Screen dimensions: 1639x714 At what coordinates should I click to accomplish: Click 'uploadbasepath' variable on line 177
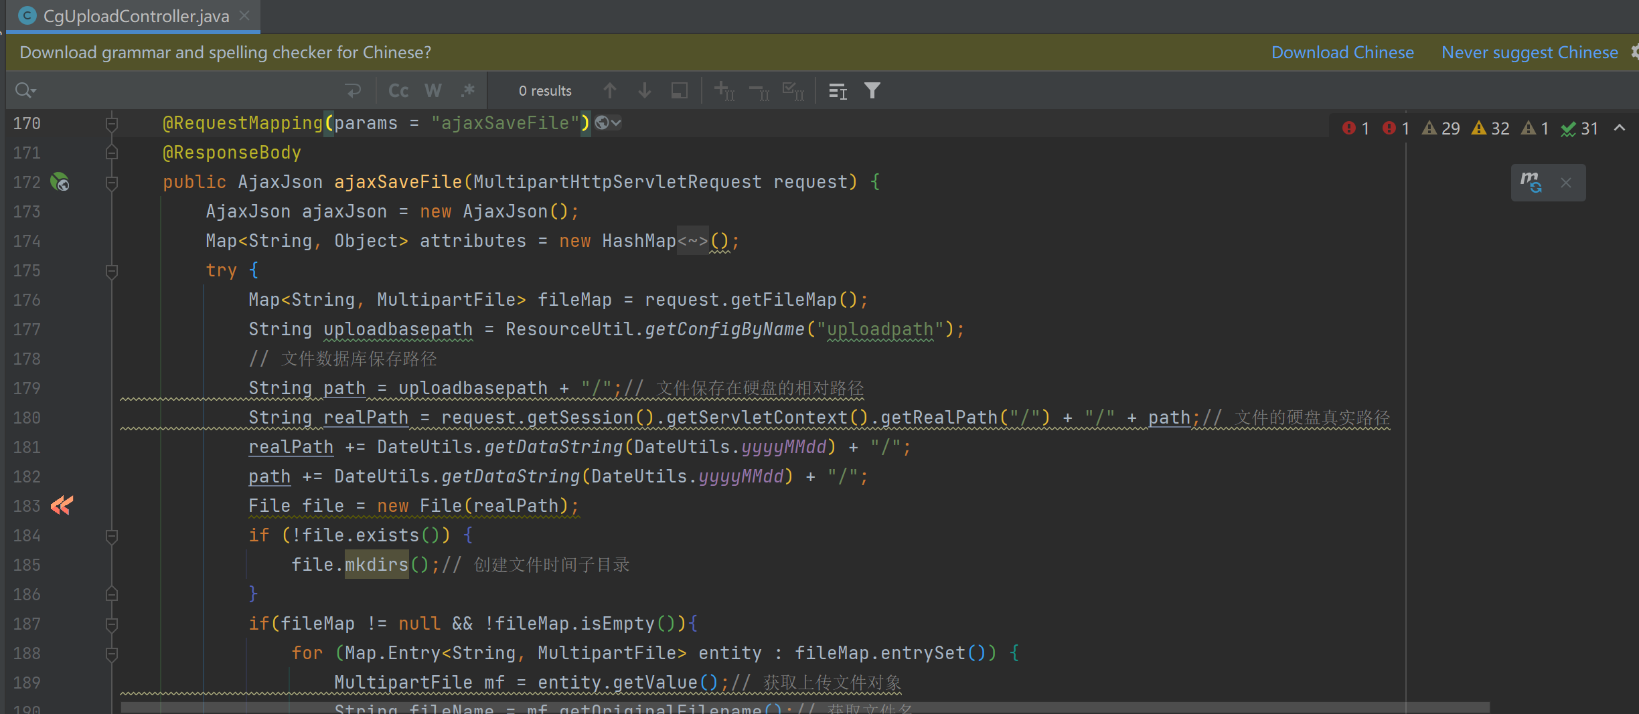tap(398, 329)
